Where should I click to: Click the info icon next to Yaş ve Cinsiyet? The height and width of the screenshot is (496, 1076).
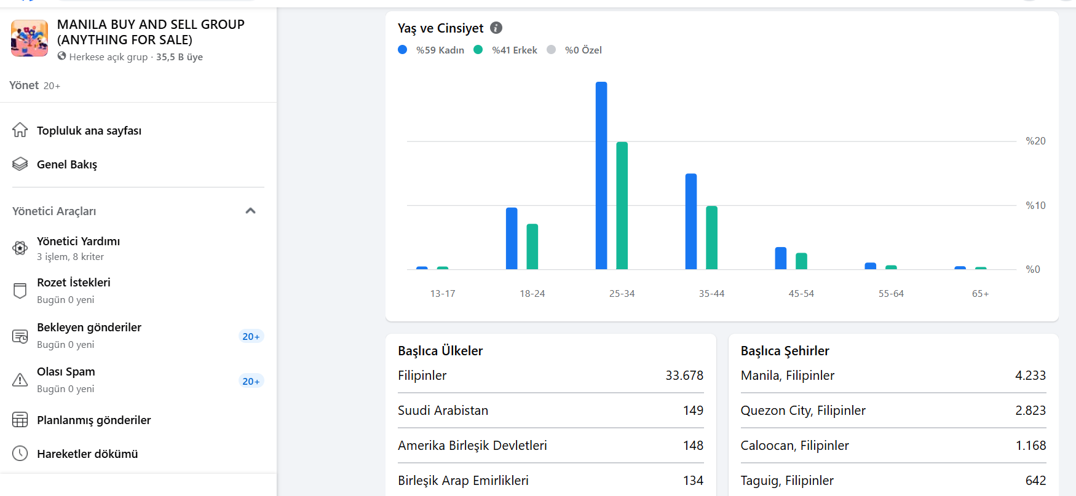pos(496,28)
